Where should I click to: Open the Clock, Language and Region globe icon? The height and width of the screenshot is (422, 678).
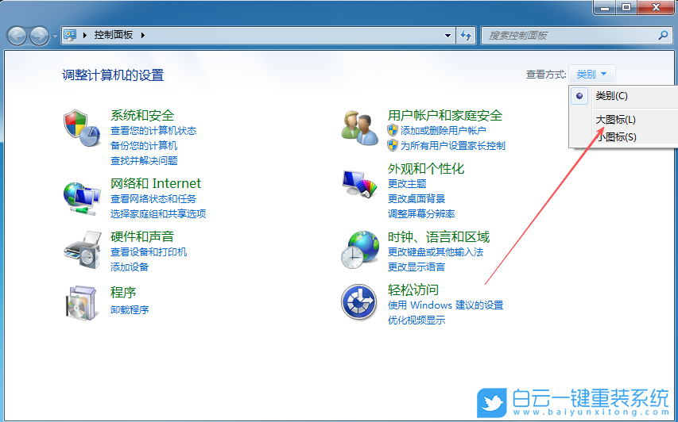tap(360, 250)
